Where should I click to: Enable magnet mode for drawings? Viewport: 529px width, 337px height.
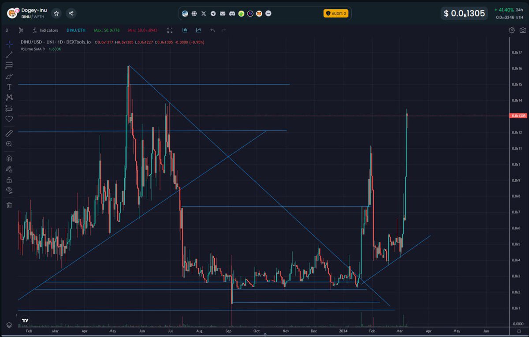click(x=9, y=158)
